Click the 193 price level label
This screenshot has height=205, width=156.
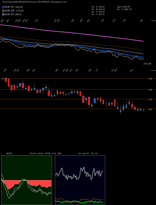pyautogui.click(x=150, y=79)
